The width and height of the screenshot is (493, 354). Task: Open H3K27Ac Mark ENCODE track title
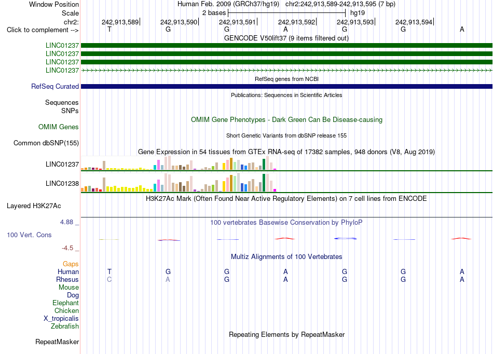[x=286, y=199]
